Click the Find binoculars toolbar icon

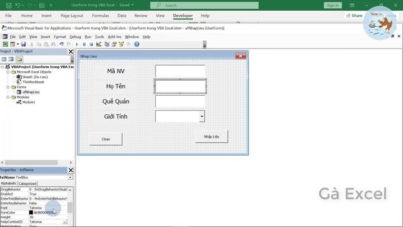pos(53,44)
